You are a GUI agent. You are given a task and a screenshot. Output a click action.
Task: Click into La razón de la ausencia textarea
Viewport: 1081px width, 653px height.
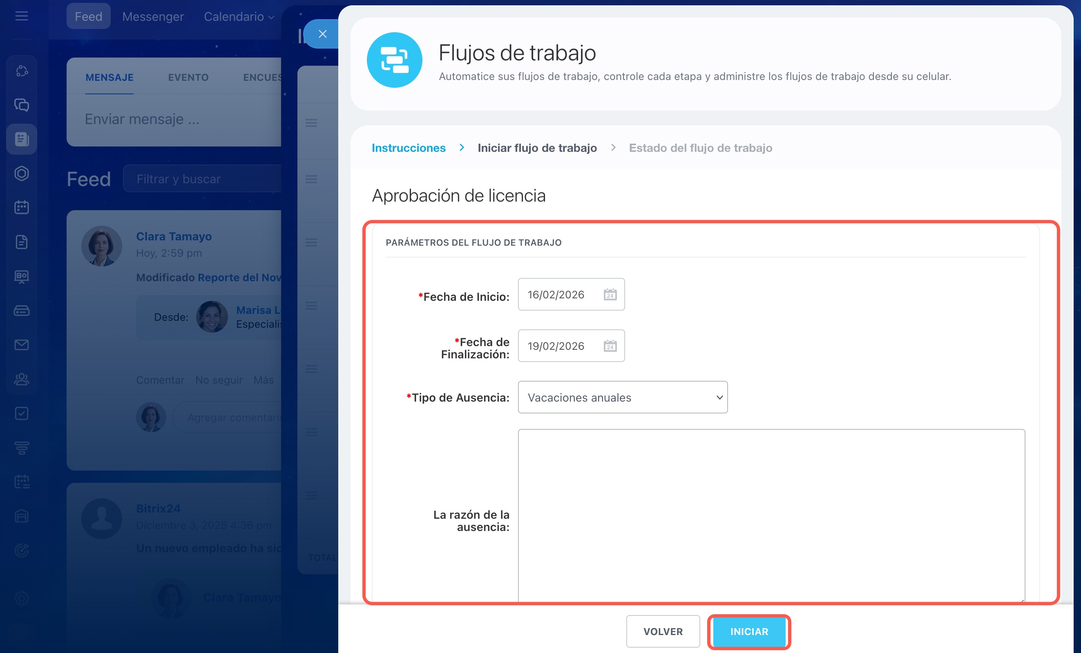pyautogui.click(x=771, y=515)
